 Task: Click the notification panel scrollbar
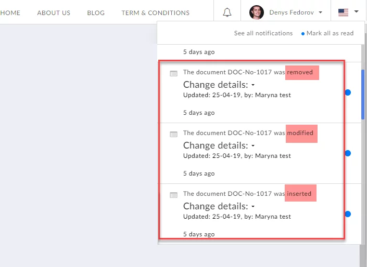362,87
